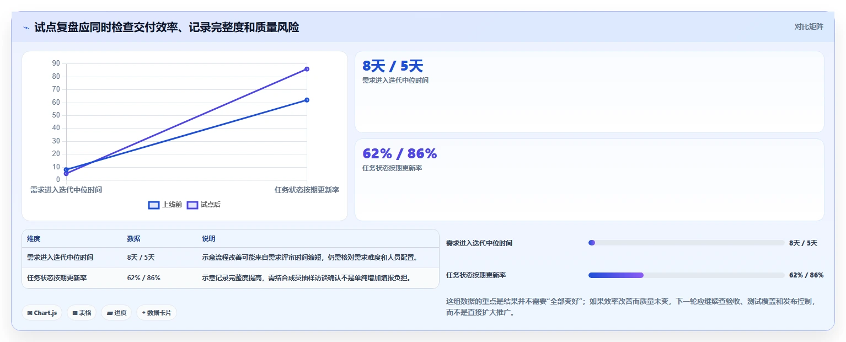Click the 任务状态按期更新率 progress label

(476, 275)
